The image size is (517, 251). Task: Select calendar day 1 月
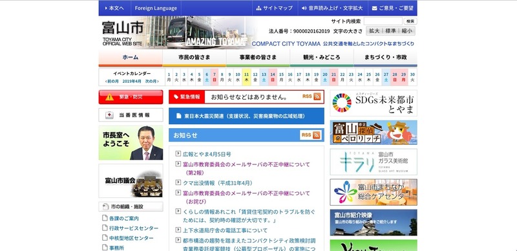point(169,77)
